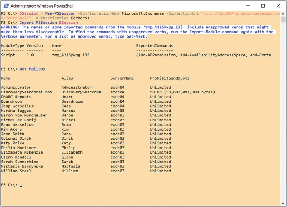287x207 pixels.
Task: Click the 'ServerName' column header
Action: click(122, 78)
